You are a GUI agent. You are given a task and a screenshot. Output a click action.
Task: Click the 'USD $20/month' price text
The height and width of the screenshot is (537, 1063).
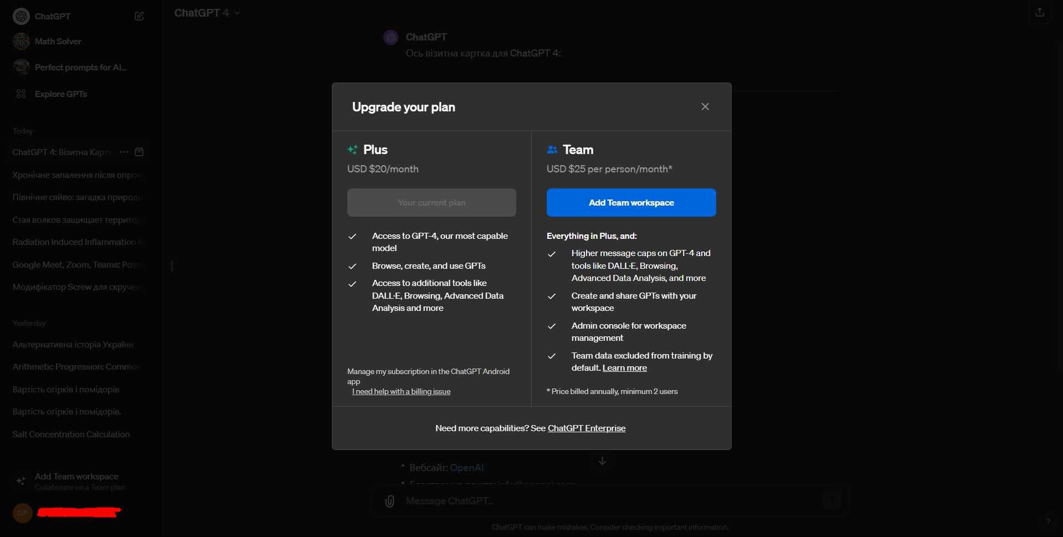click(x=383, y=169)
